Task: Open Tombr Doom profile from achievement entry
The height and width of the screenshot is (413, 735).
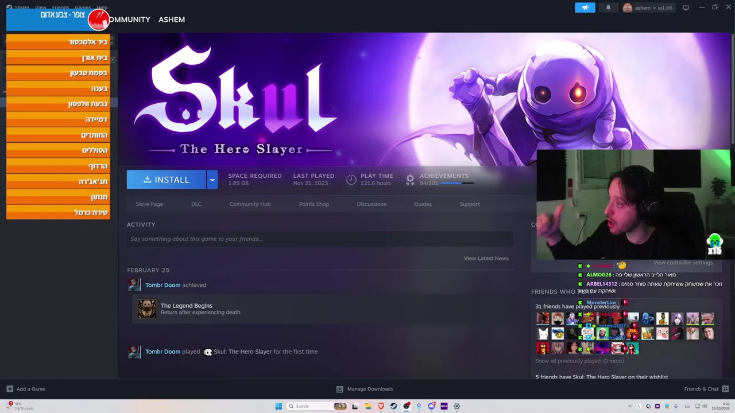Action: coord(163,285)
